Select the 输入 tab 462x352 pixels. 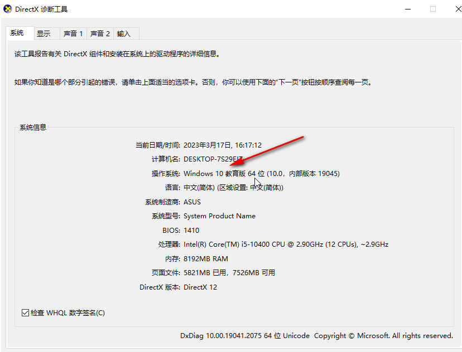pyautogui.click(x=123, y=33)
